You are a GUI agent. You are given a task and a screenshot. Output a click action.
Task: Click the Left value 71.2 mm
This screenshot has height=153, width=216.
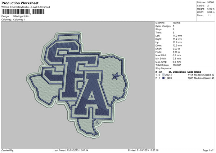(177, 36)
